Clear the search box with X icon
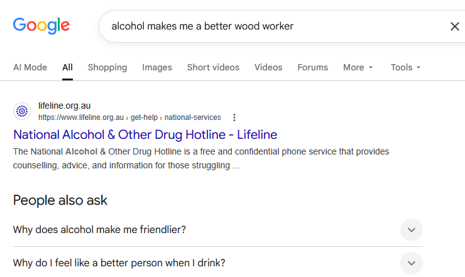The height and width of the screenshot is (277, 465). tap(454, 26)
